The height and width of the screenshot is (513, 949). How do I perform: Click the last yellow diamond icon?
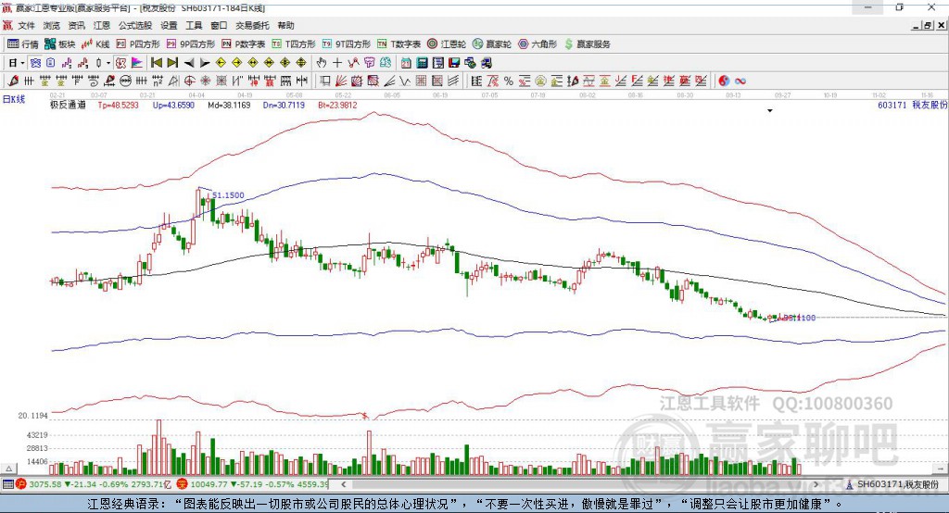(x=301, y=63)
